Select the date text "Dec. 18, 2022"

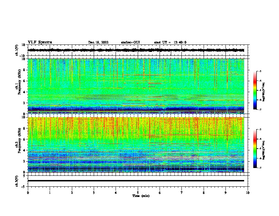pos(98,42)
